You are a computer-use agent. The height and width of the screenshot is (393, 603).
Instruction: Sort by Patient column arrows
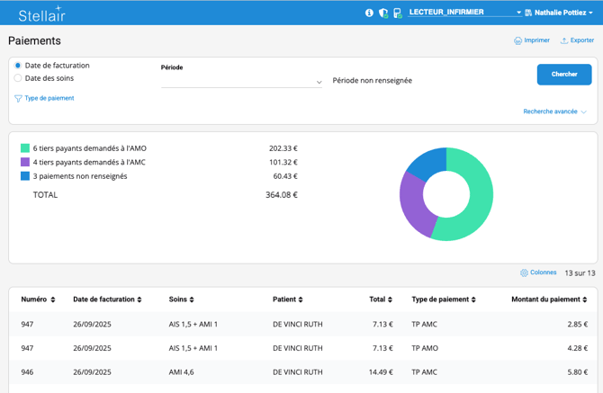click(301, 299)
